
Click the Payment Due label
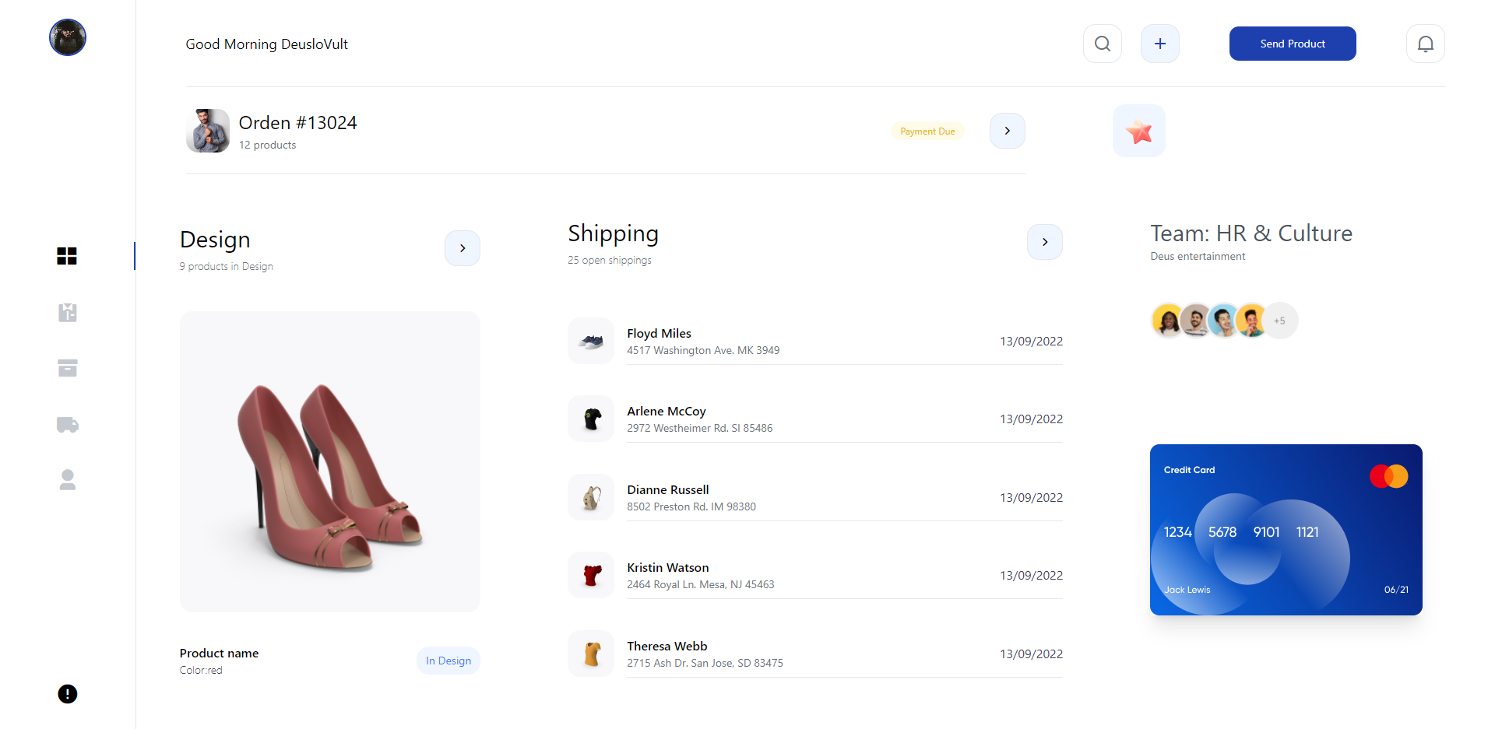927,131
